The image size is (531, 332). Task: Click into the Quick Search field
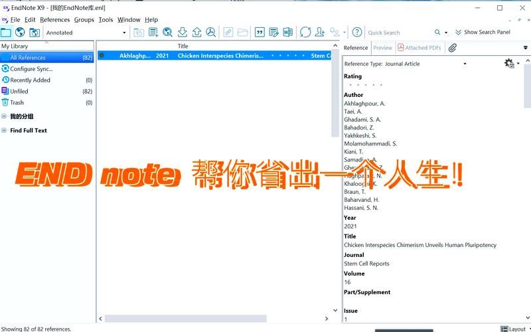point(400,33)
